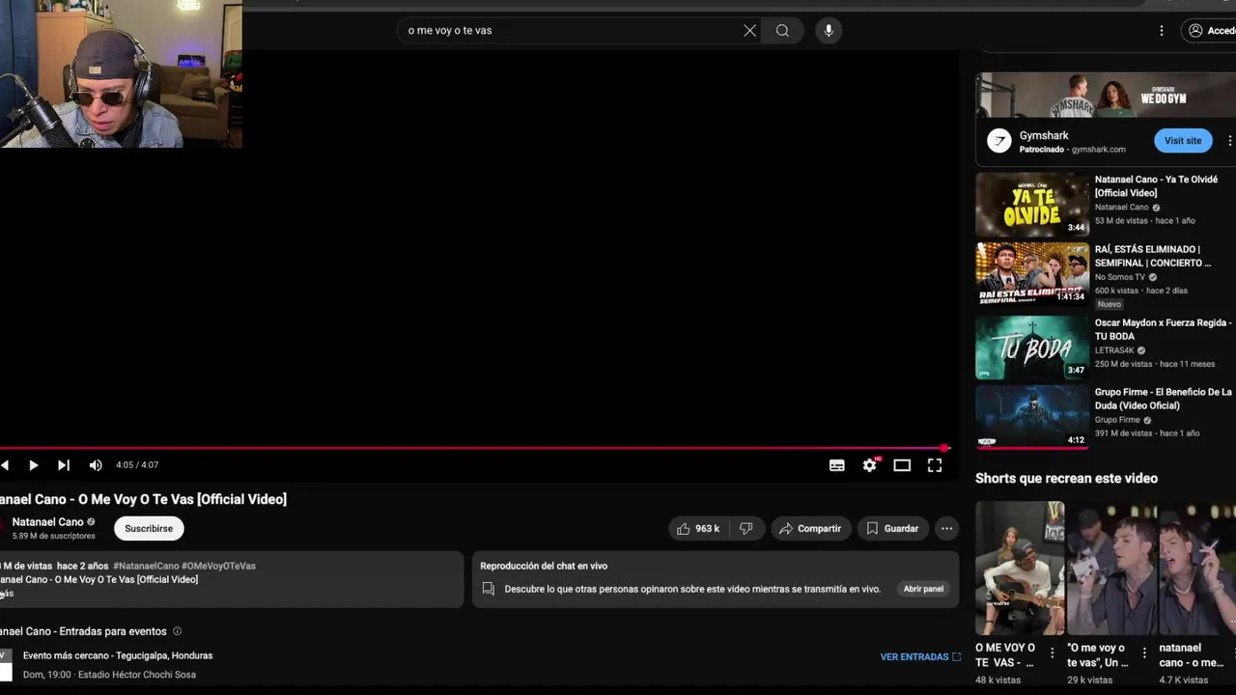Open options for the 29 k vistas short
The height and width of the screenshot is (695, 1236).
1144,653
